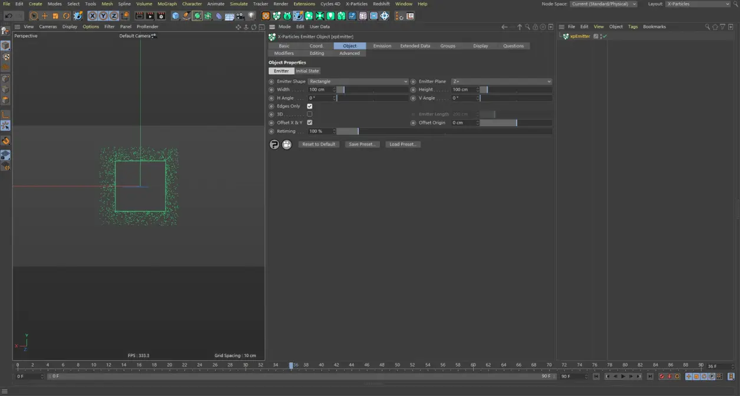Enable the 3D checkbox
The width and height of the screenshot is (740, 396).
tap(309, 114)
